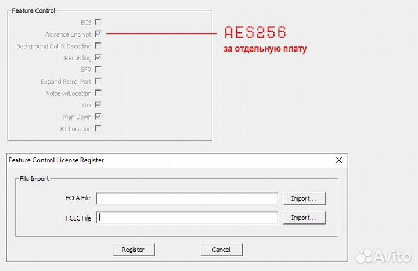Image resolution: width=418 pixels, height=271 pixels.
Task: Cancel the license registration dialog
Action: coord(221,250)
